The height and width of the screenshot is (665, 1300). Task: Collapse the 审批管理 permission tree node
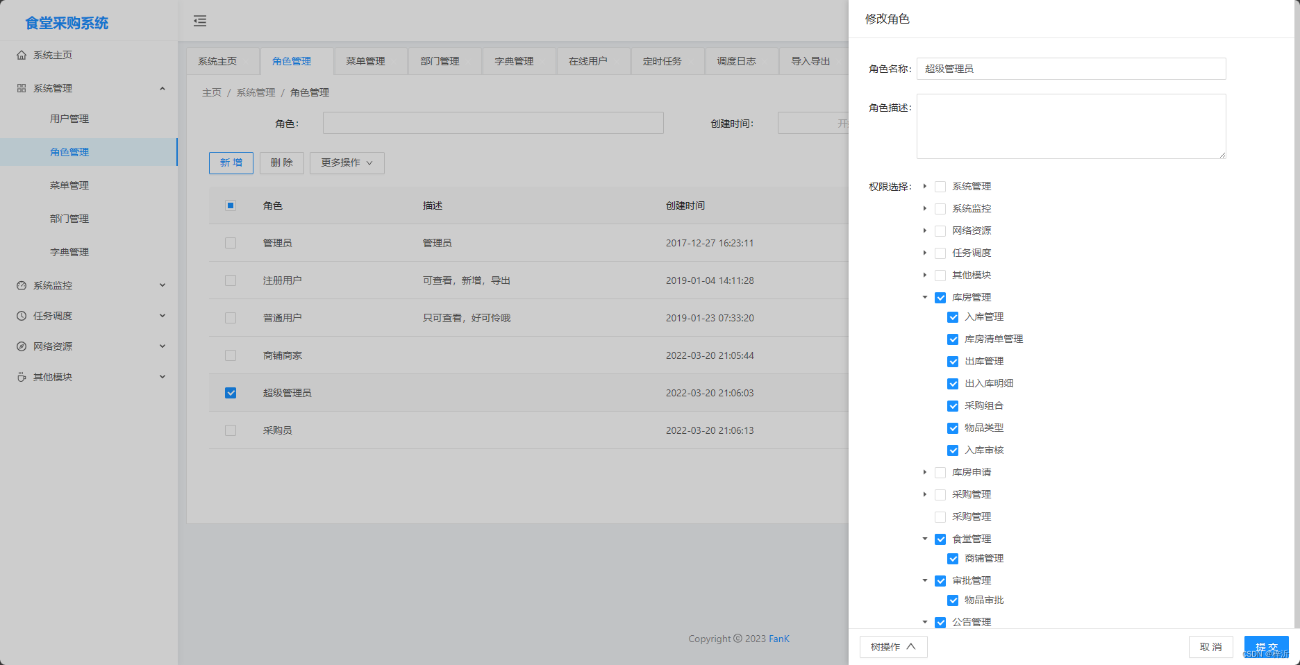pyautogui.click(x=925, y=580)
